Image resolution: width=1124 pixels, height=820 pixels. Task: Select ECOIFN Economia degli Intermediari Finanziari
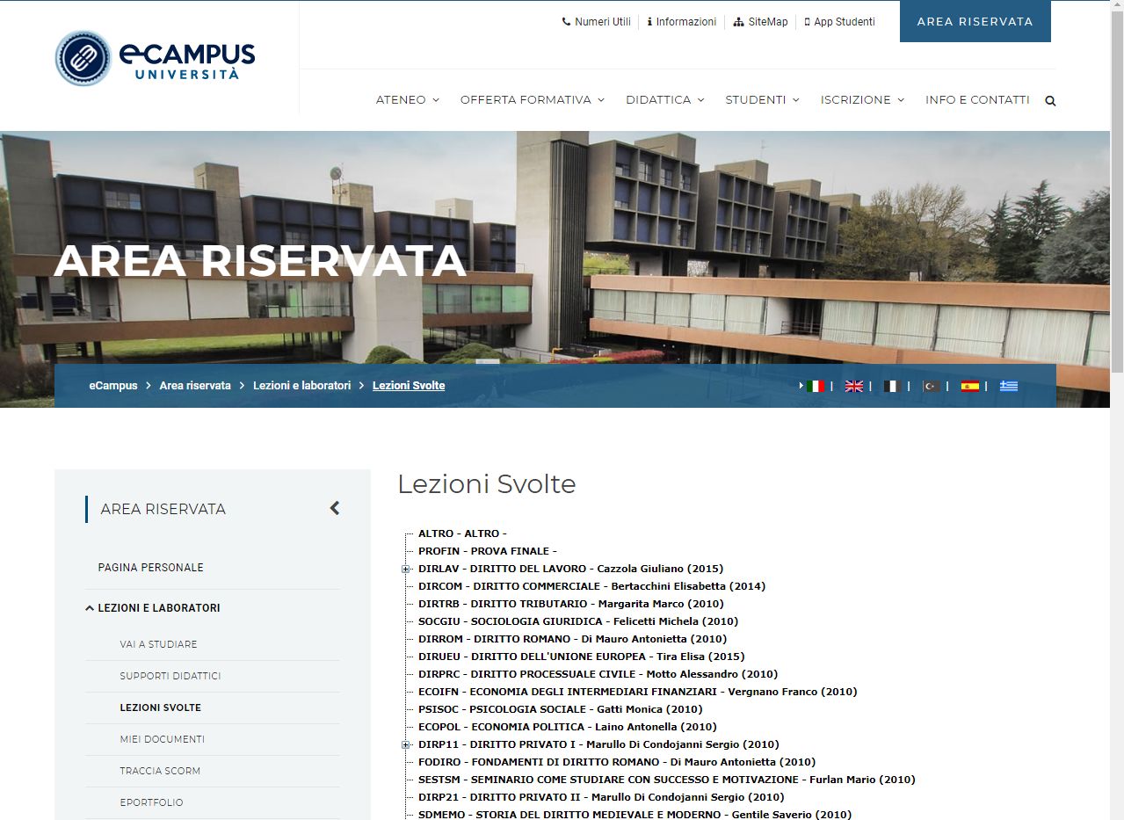tap(638, 692)
